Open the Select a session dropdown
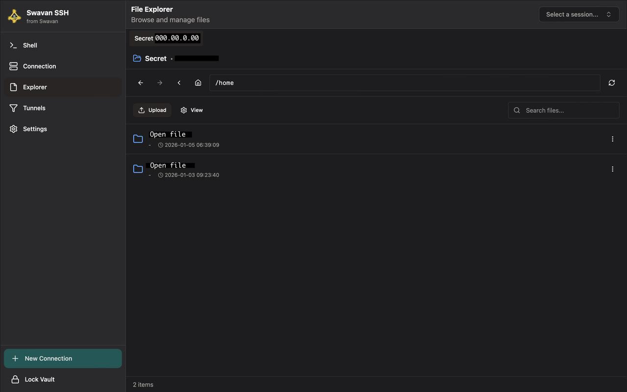This screenshot has height=392, width=627. [579, 14]
